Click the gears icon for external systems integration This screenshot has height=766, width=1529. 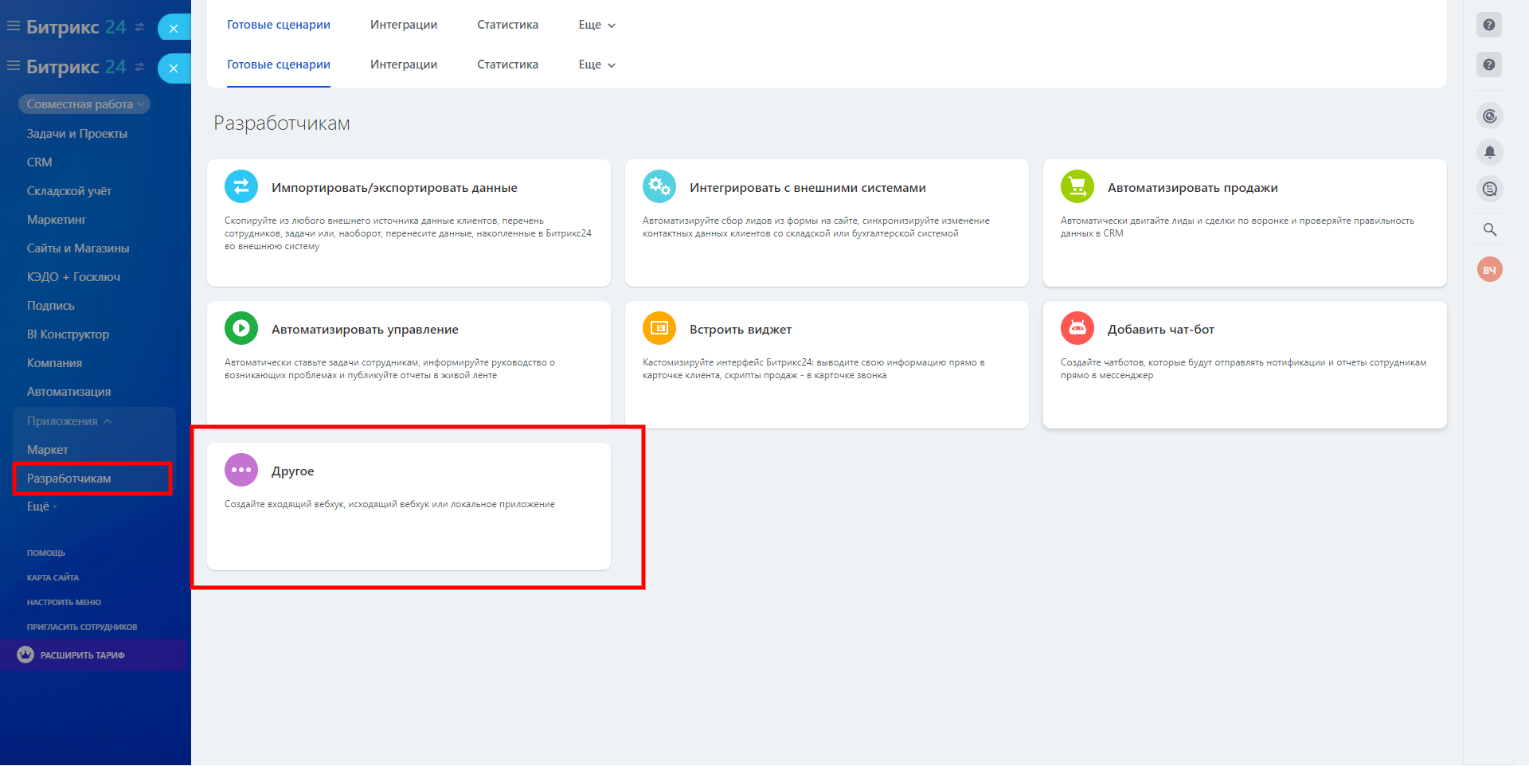click(659, 186)
